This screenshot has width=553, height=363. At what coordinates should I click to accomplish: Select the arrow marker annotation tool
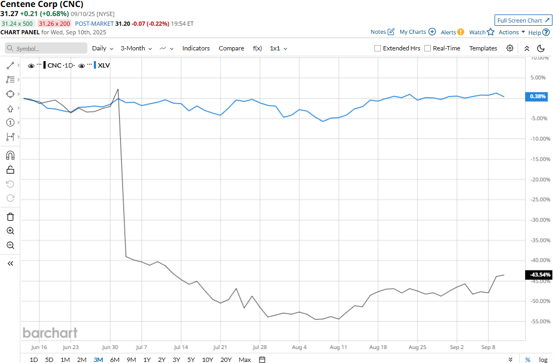pos(10,108)
